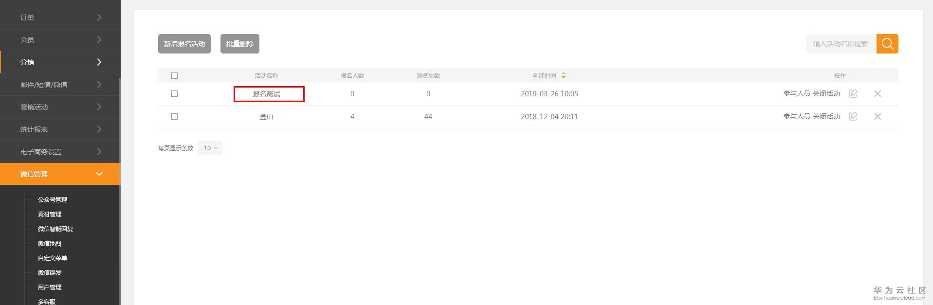Click the date 2019-03-26 10:05
The width and height of the screenshot is (933, 305).
pos(549,93)
